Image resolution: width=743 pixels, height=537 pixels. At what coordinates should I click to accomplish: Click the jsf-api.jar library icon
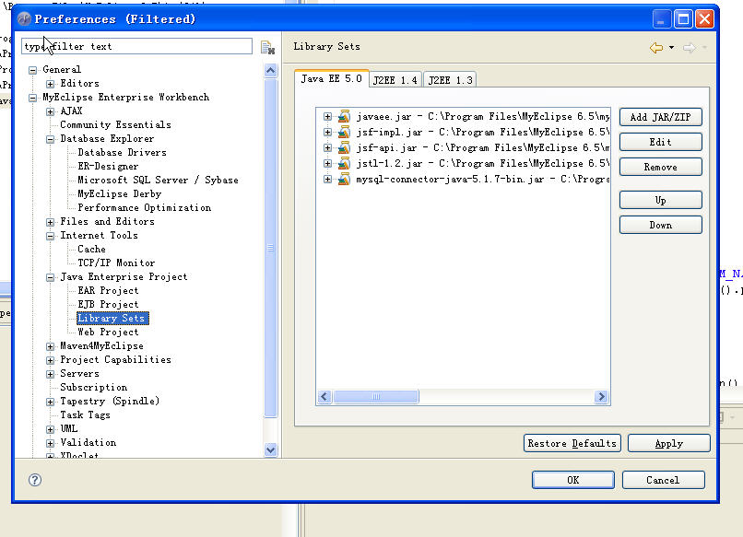tap(344, 147)
